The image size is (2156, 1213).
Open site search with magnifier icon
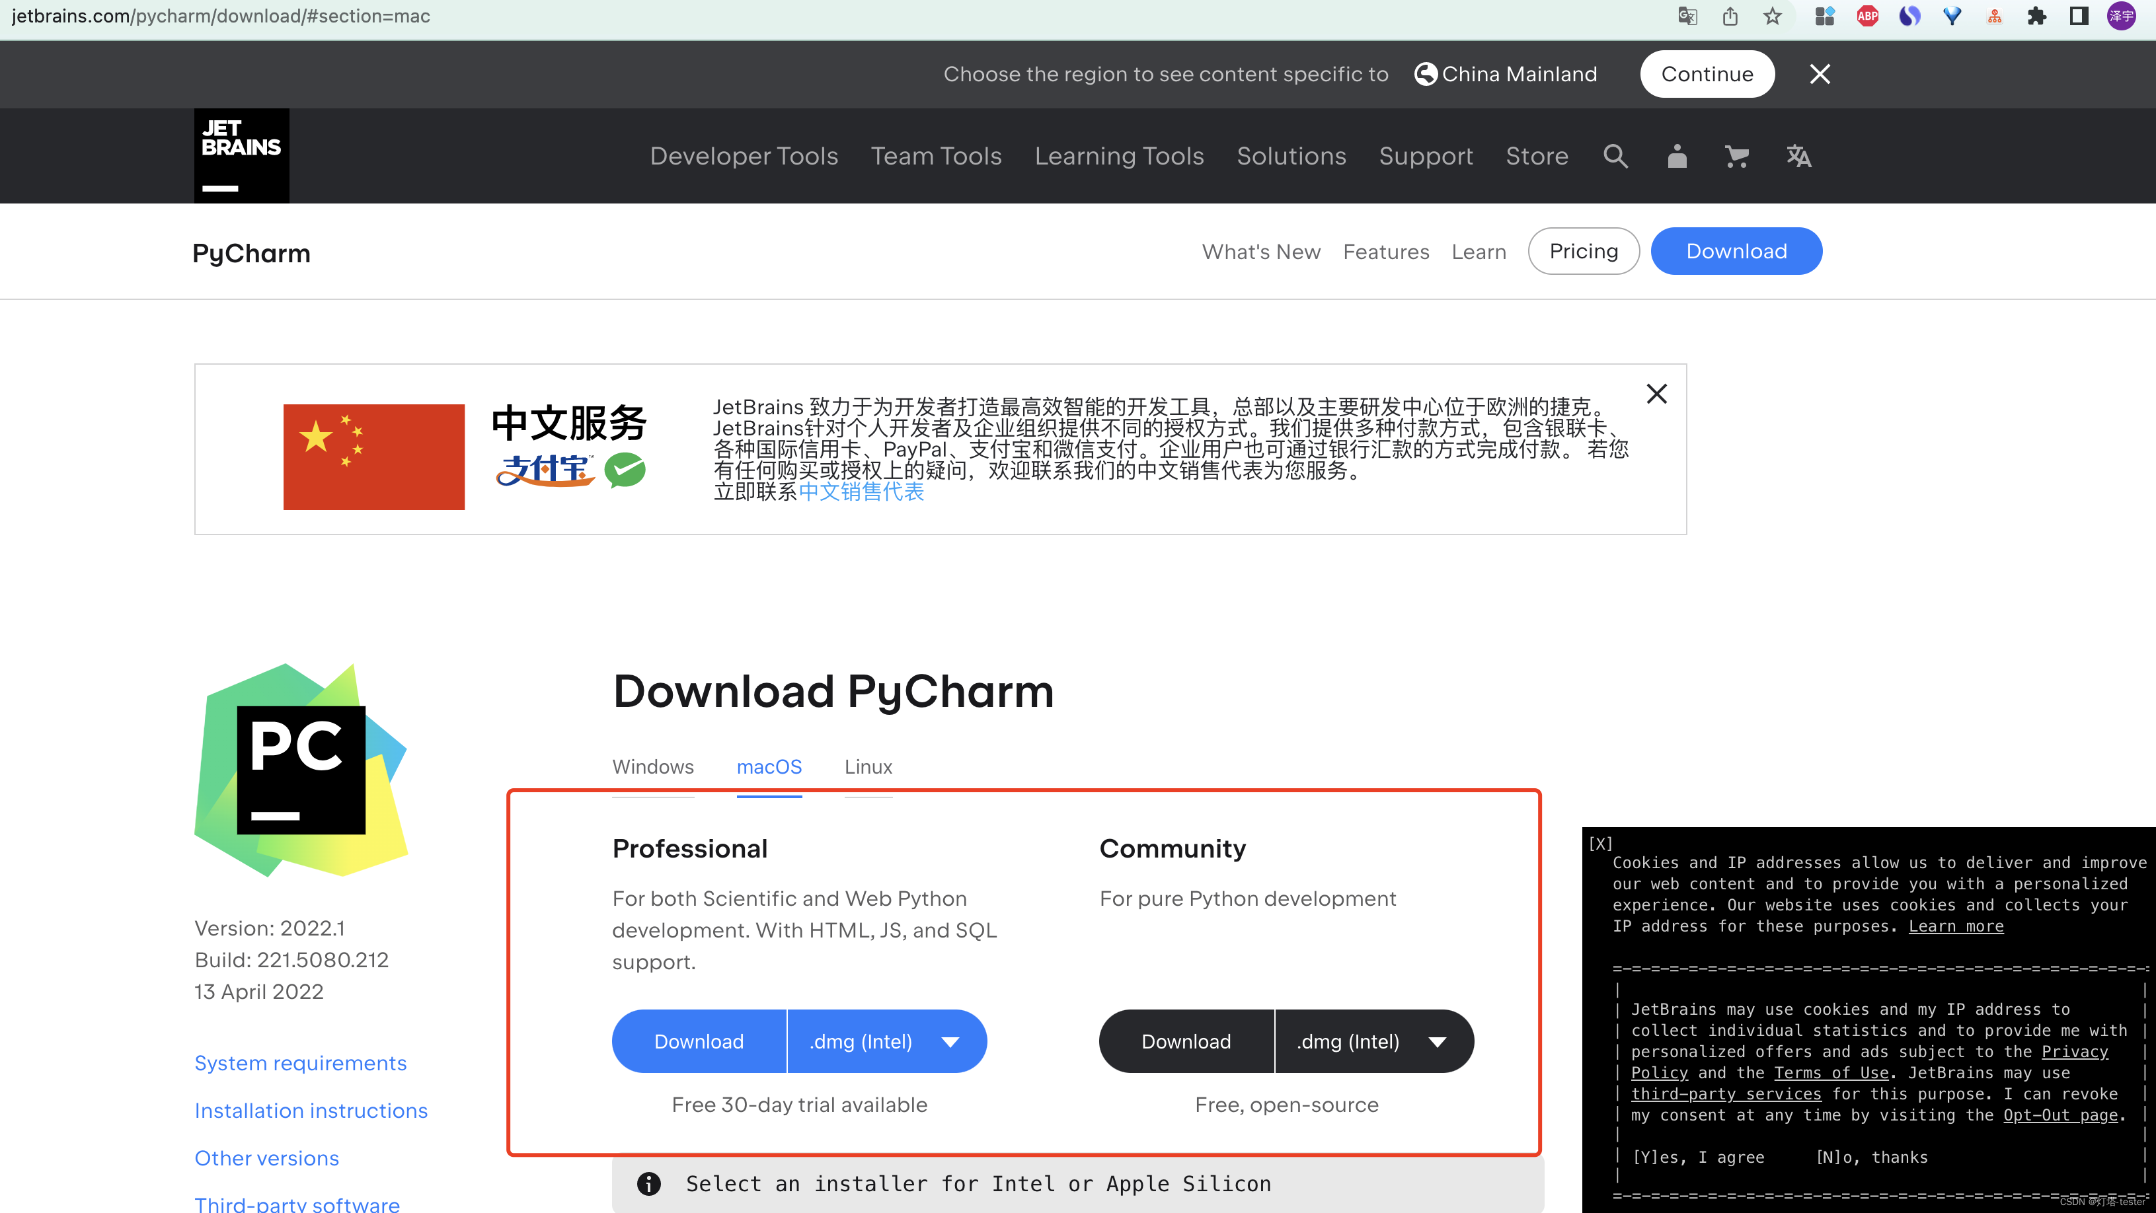[x=1615, y=157]
